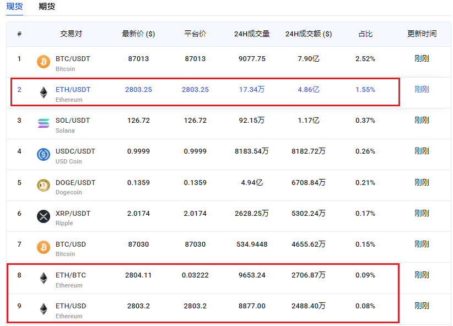The image size is (453, 326).
Task: Switch to the 现货 spot tab
Action: [x=14, y=7]
